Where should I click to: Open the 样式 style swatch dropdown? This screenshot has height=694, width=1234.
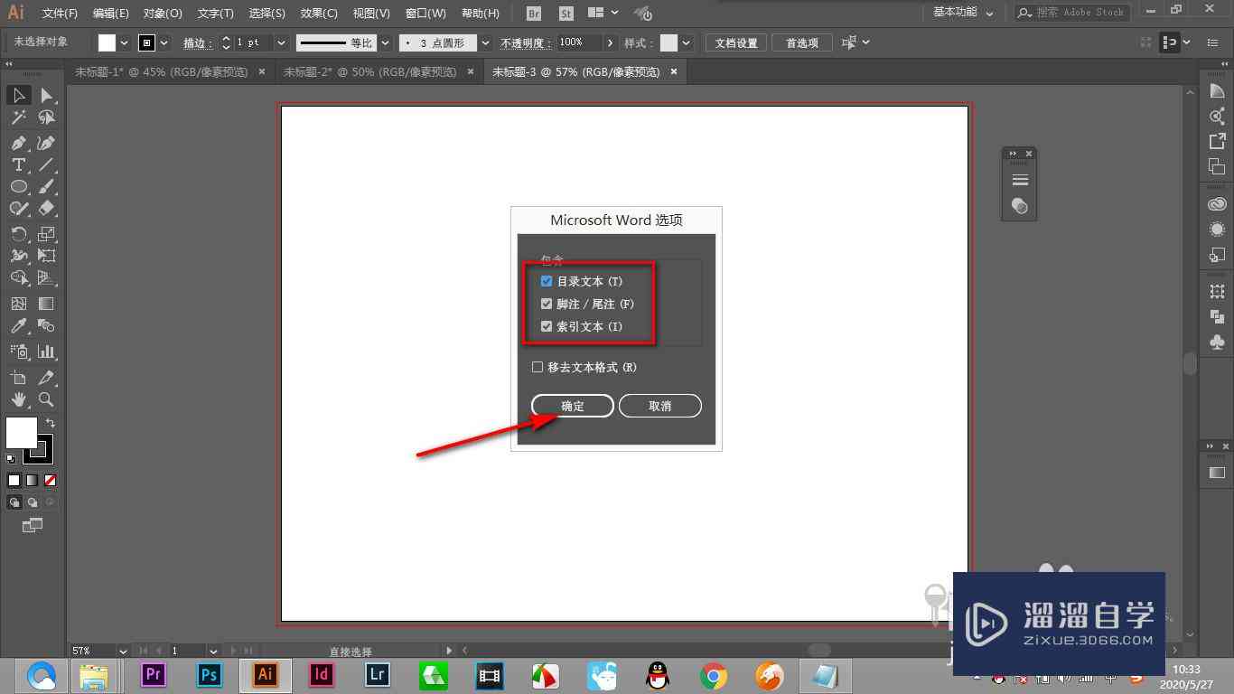click(687, 42)
